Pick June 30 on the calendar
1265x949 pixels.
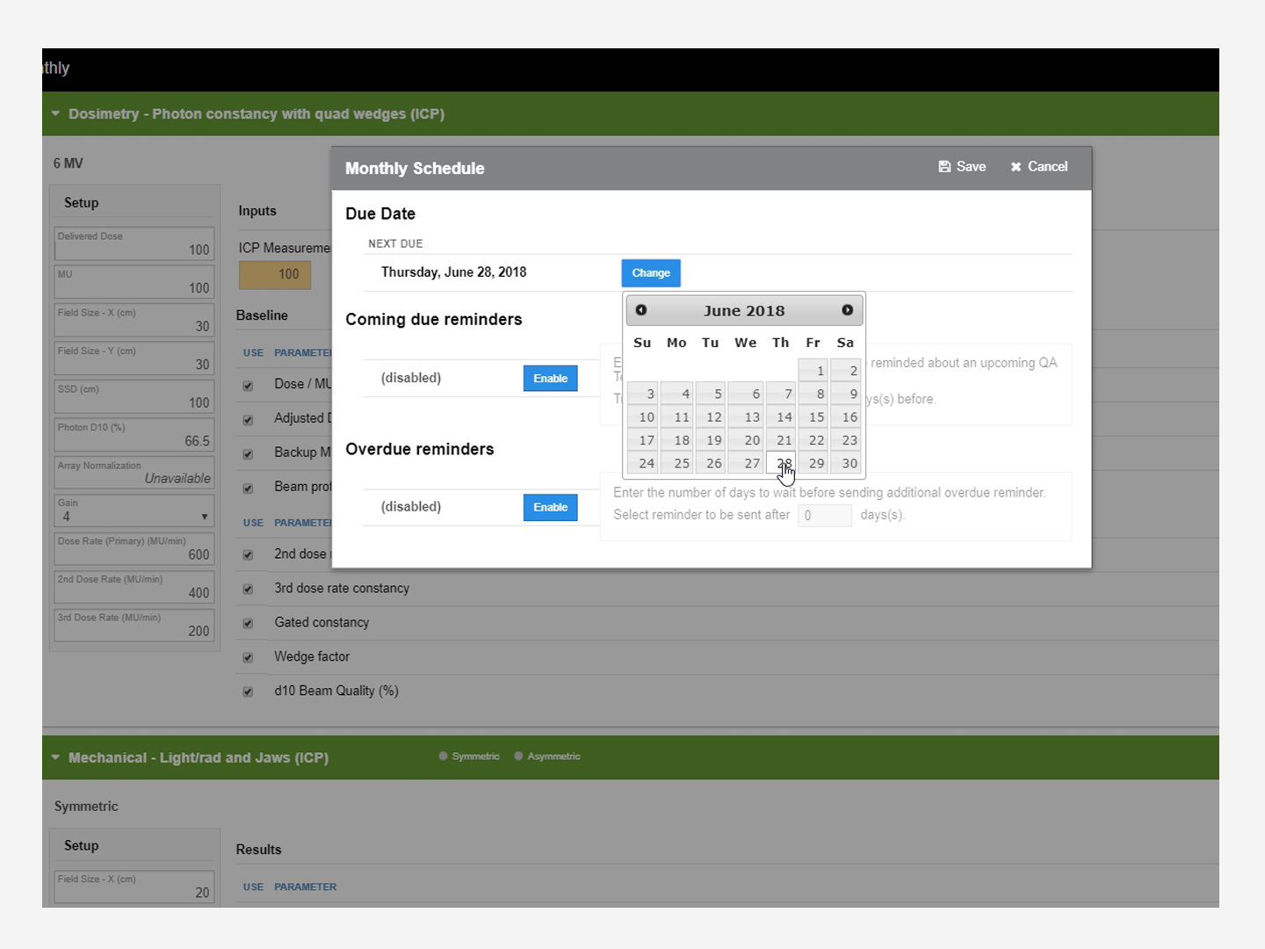(x=847, y=463)
